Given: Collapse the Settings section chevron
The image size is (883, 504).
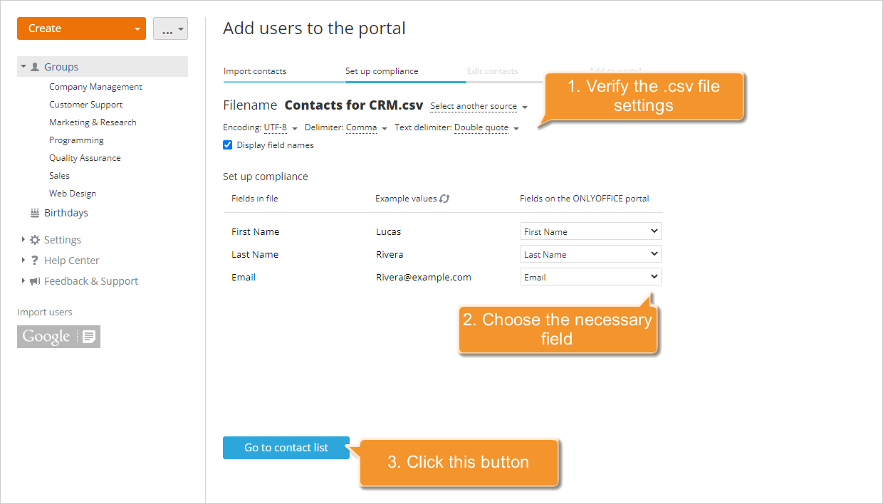Looking at the screenshot, I should pyautogui.click(x=22, y=239).
